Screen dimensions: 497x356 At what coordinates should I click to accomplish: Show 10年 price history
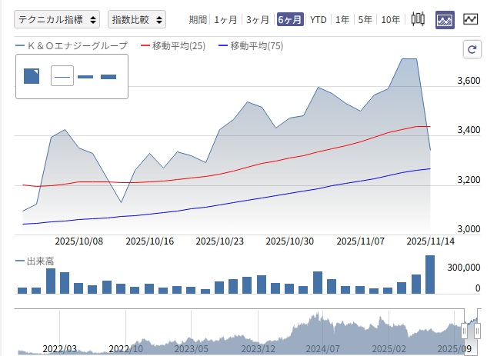390,20
